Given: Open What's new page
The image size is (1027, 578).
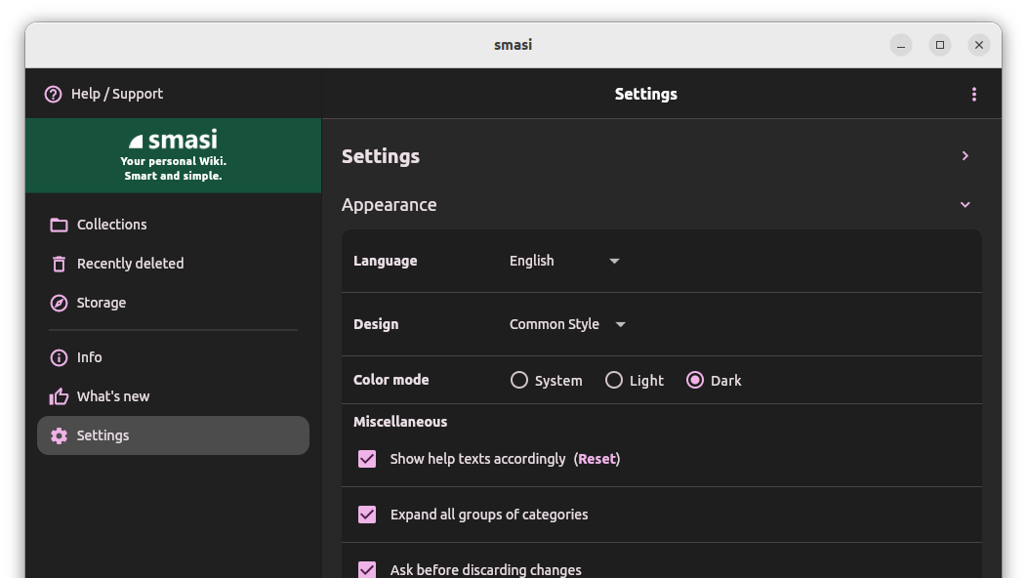Looking at the screenshot, I should 173,396.
